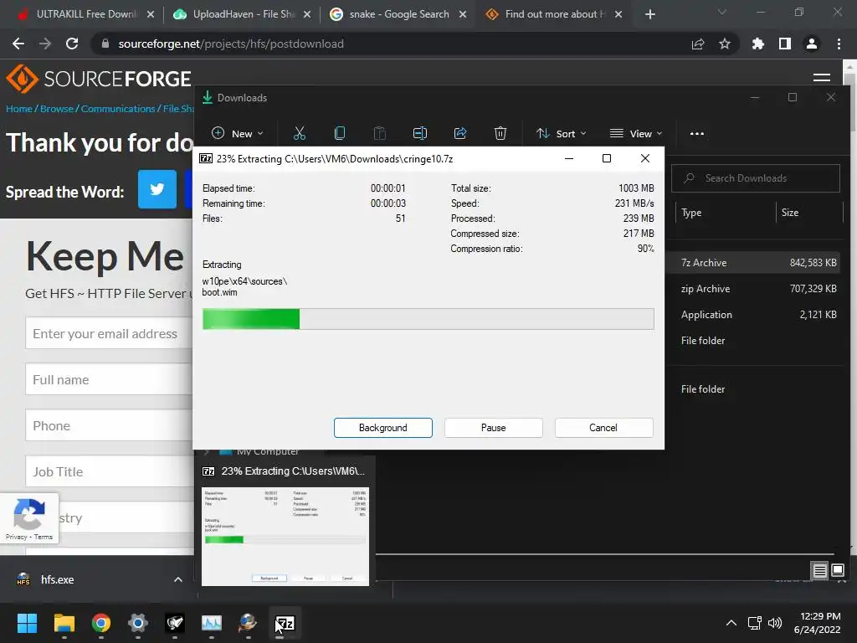
Task: Open the Chrome extensions puzzle icon
Action: (758, 44)
